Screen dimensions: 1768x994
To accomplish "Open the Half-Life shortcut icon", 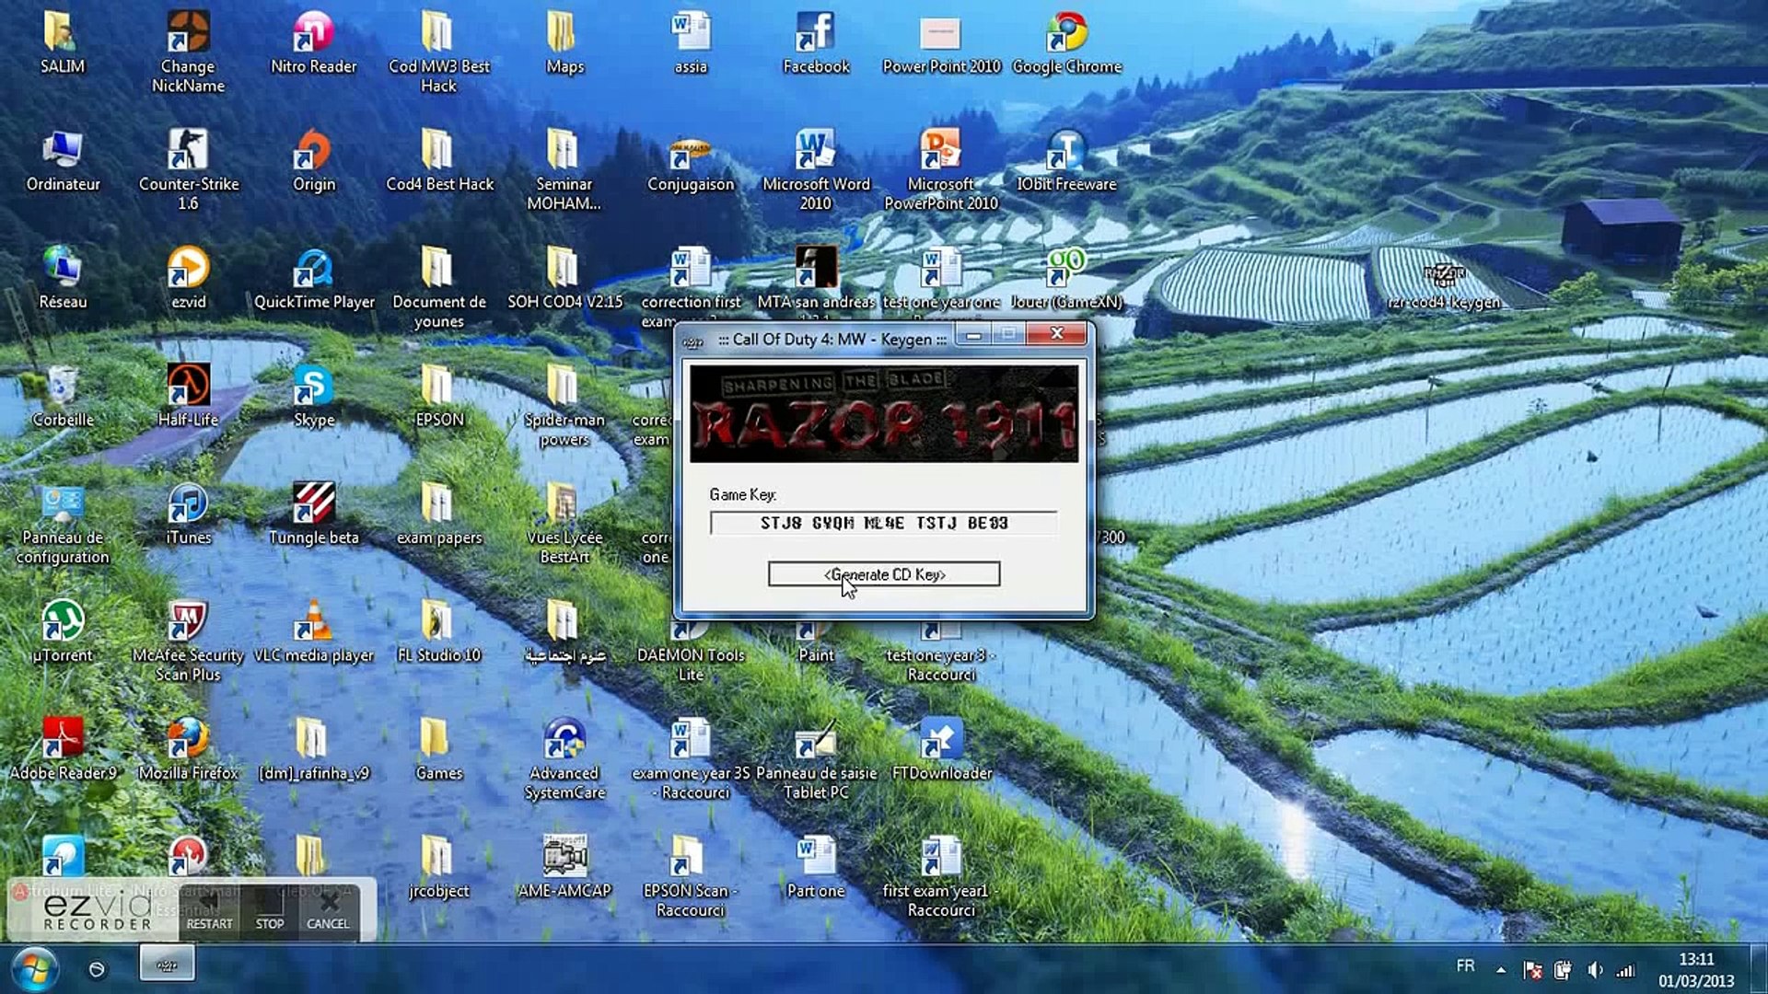I will coord(188,396).
